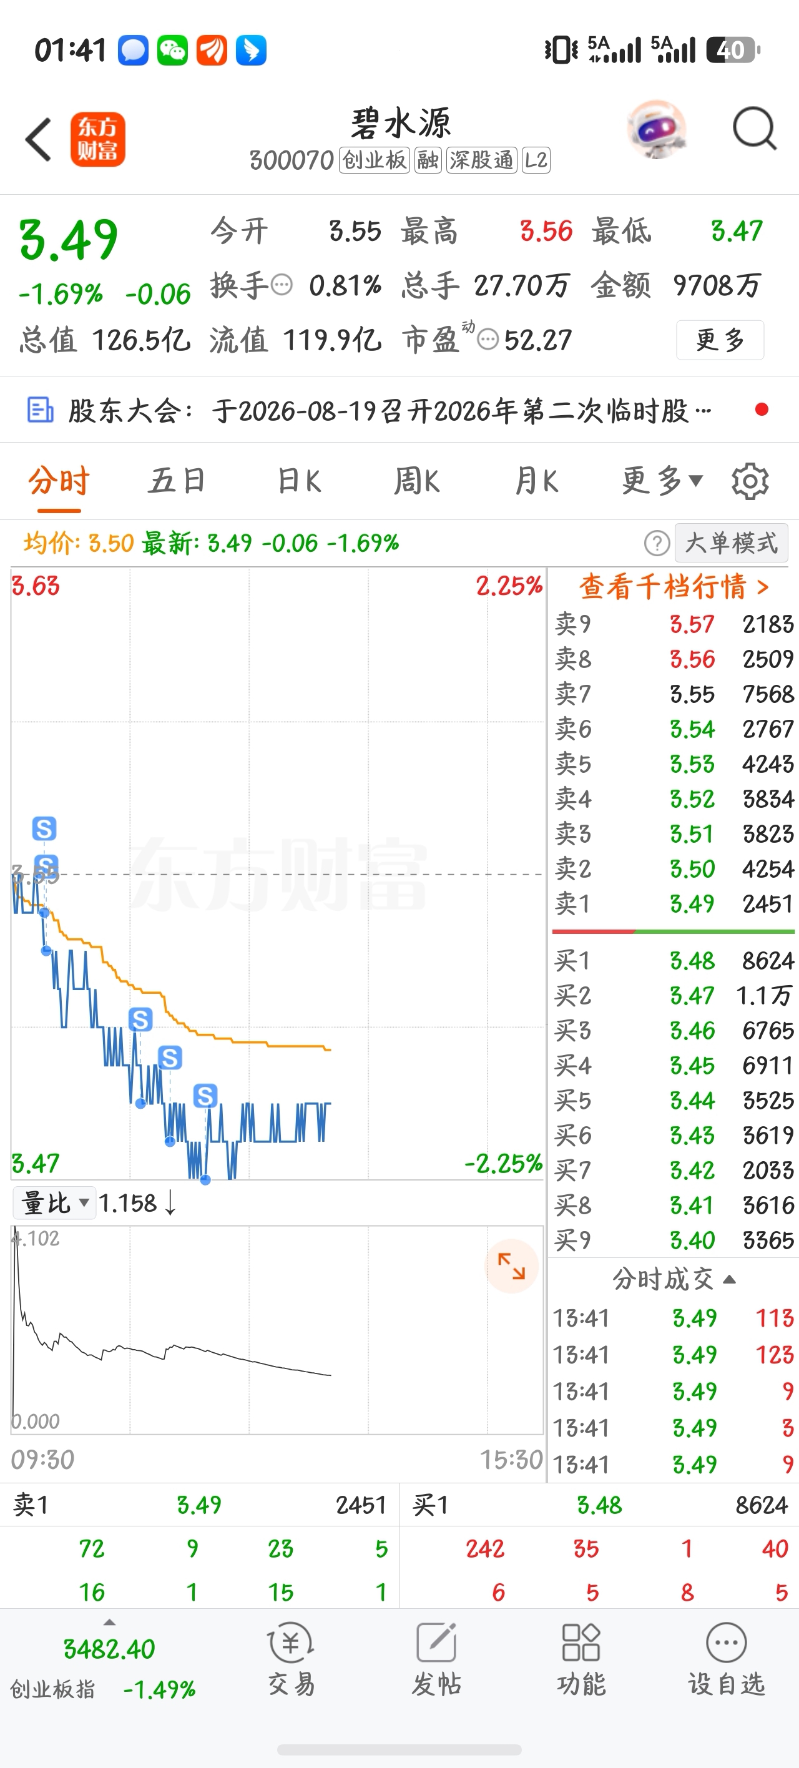Tap the topmost S signal marker on chart

(x=44, y=828)
